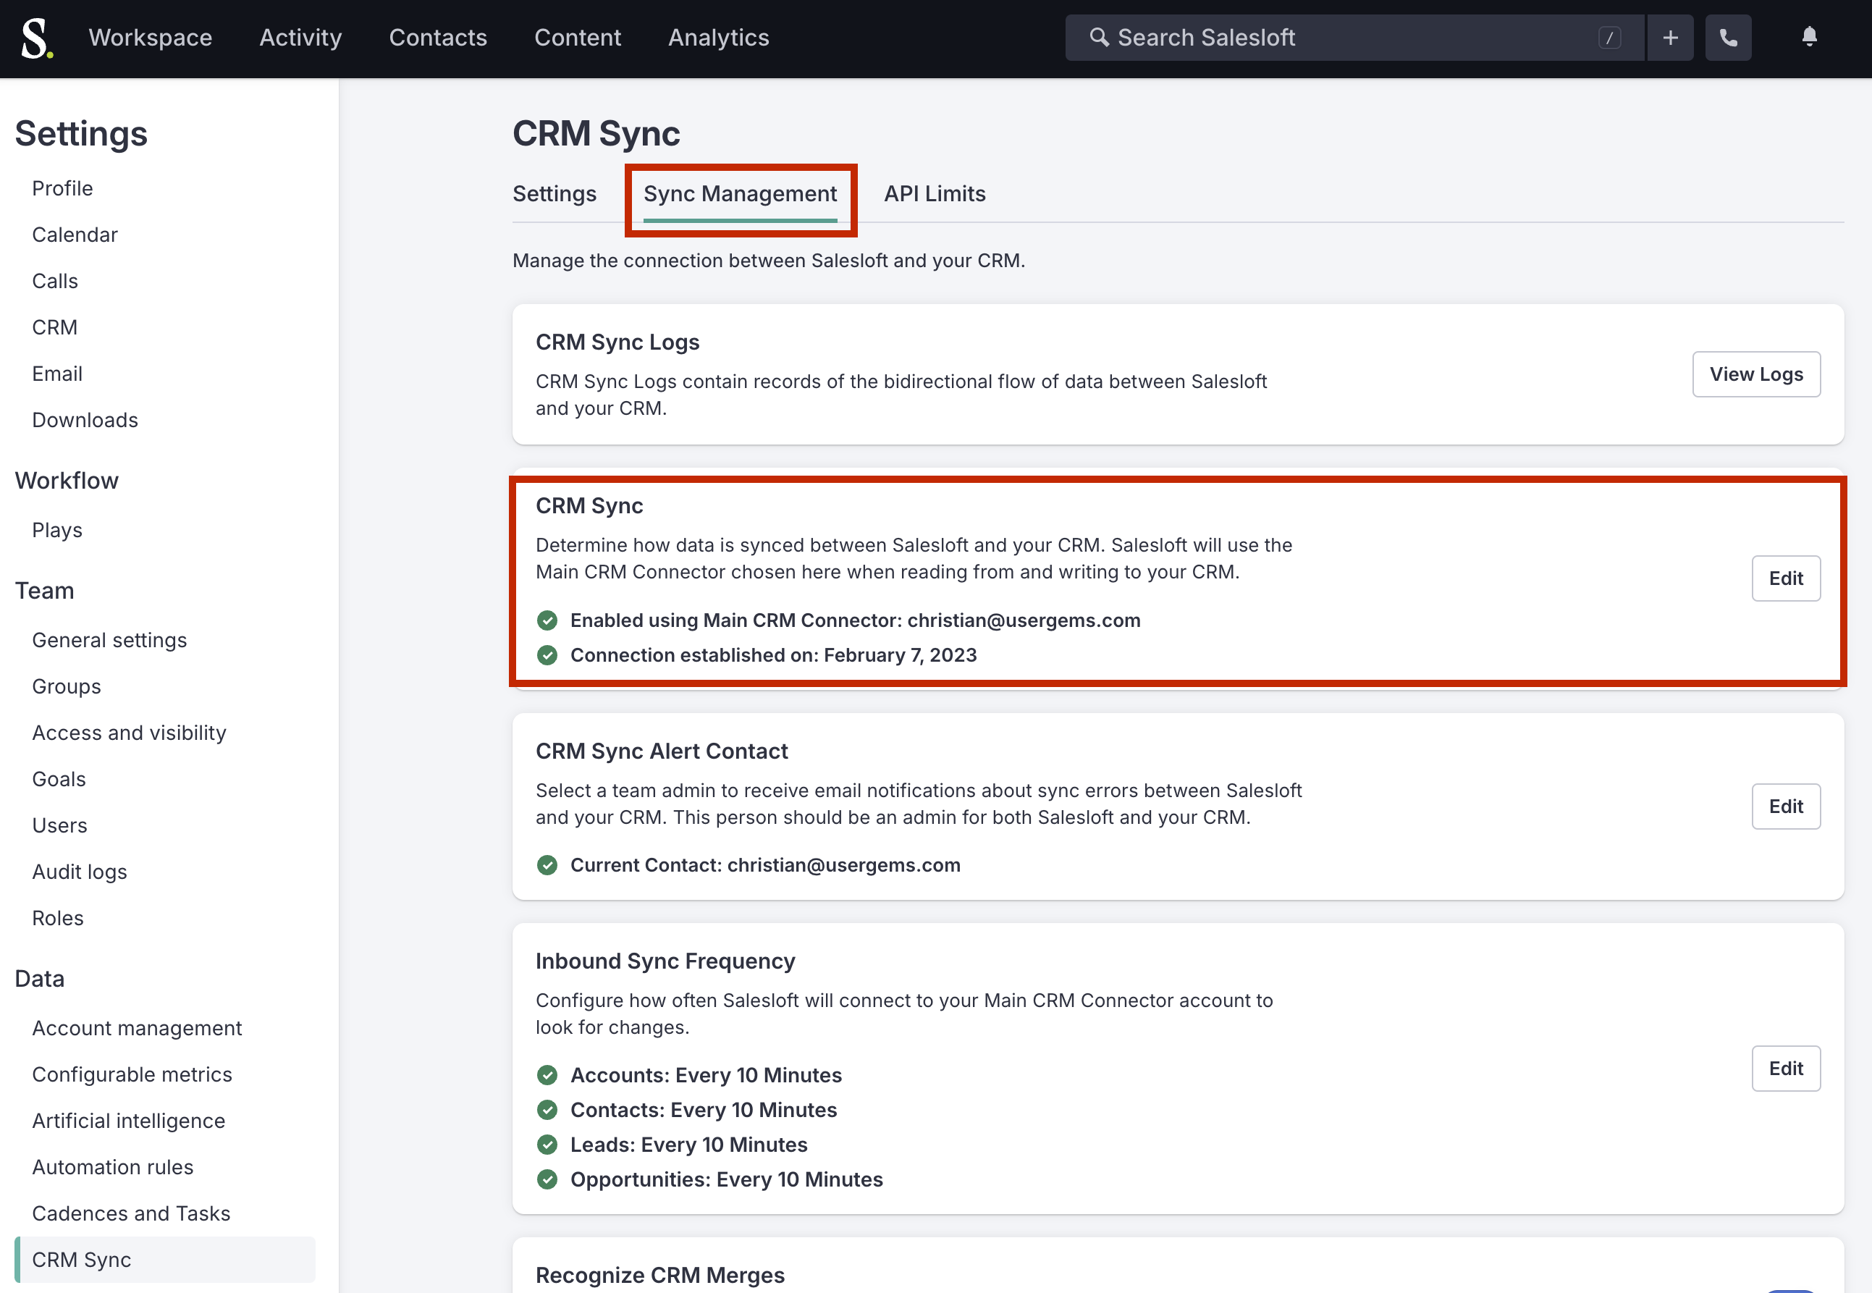
Task: Open Email settings in sidebar
Action: pyautogui.click(x=56, y=374)
